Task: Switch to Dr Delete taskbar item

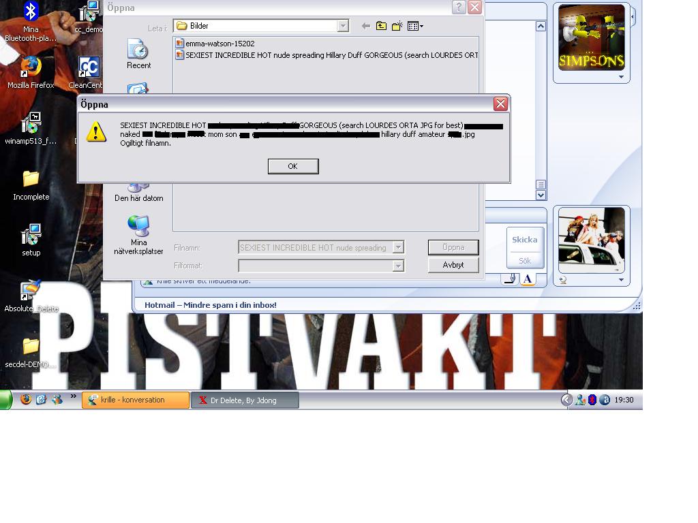Action: (x=245, y=400)
